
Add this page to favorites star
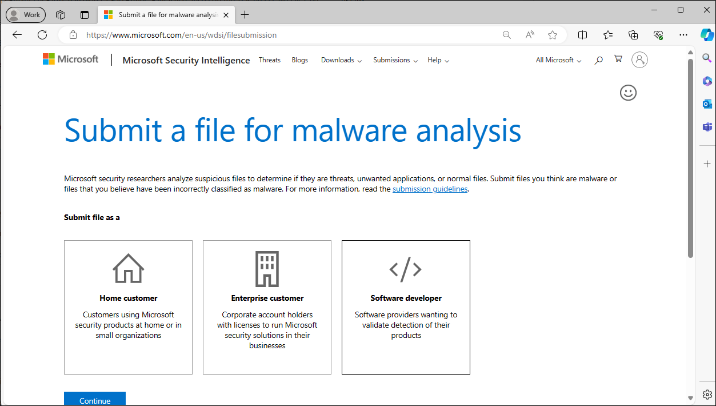click(553, 35)
